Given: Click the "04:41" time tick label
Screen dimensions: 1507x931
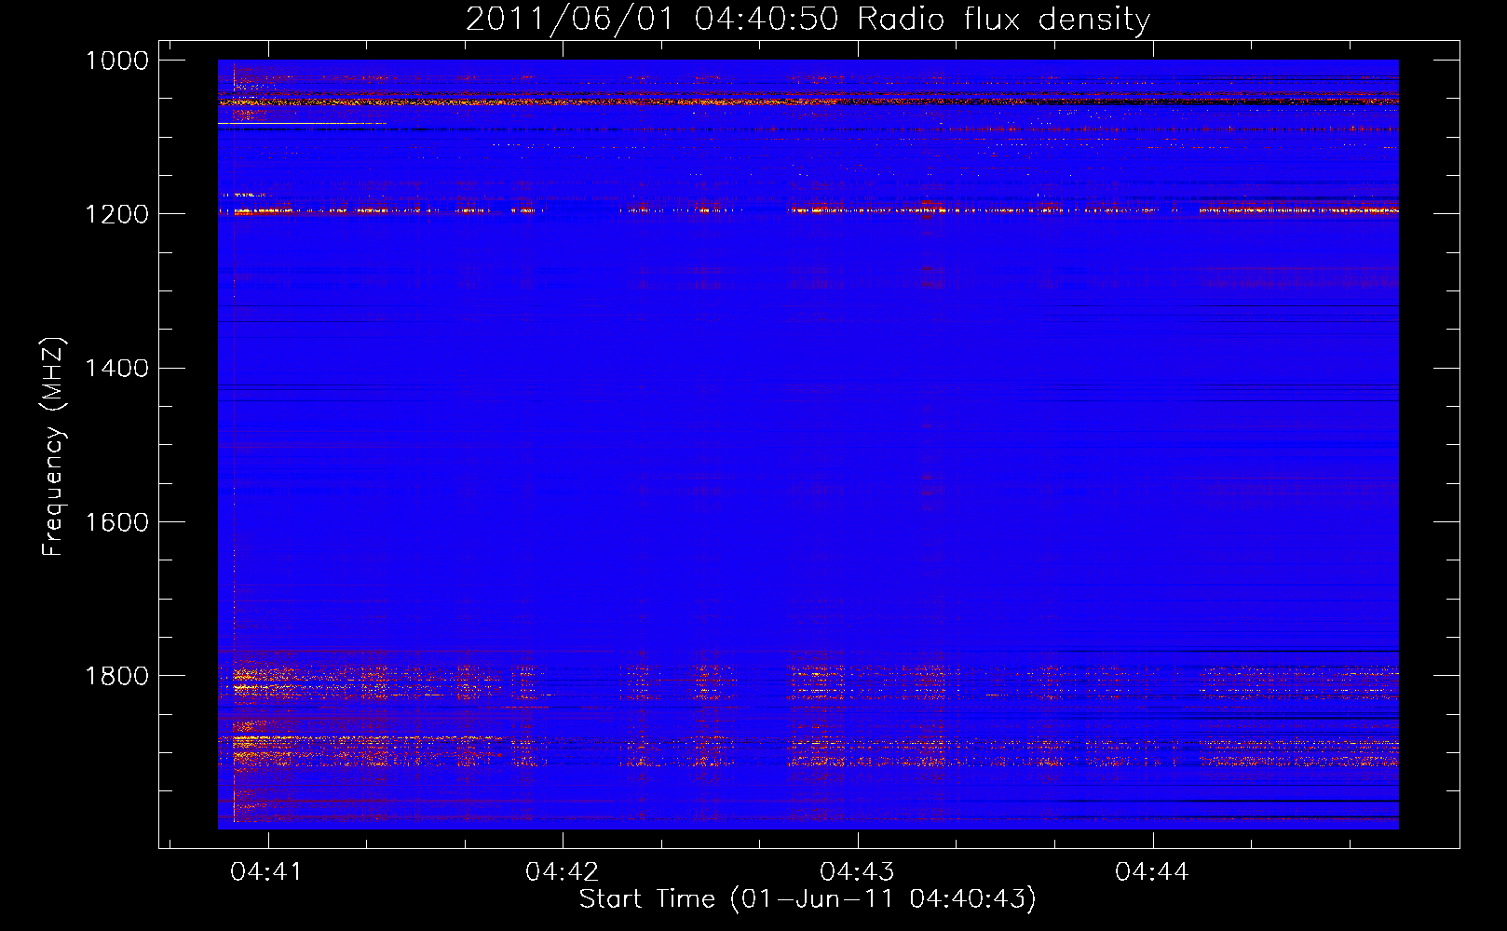Looking at the screenshot, I should coord(267,871).
